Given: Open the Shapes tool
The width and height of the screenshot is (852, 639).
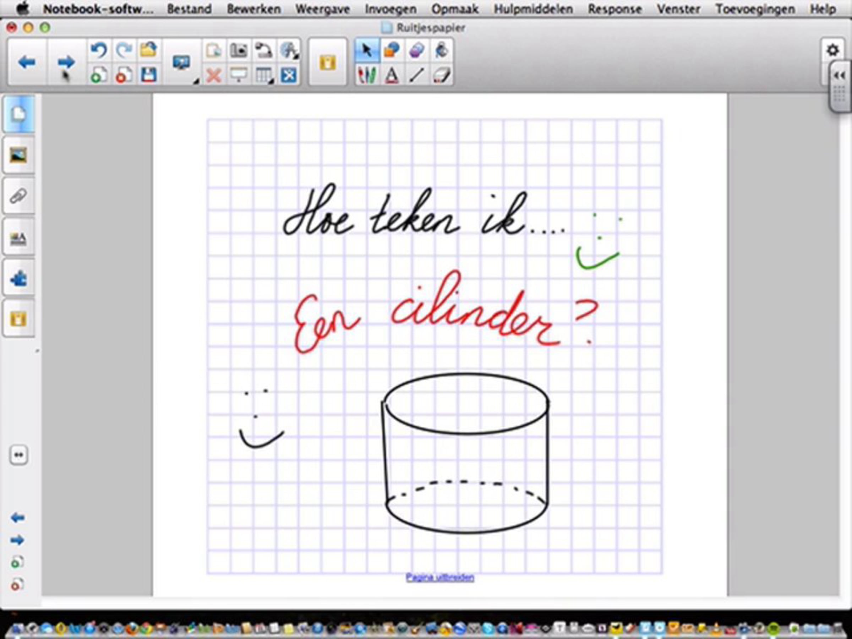Looking at the screenshot, I should pyautogui.click(x=392, y=50).
